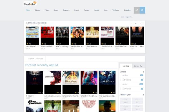The width and height of the screenshot is (169, 112).
Task: Open the TV Shows menu item
Action: (x=116, y=10)
